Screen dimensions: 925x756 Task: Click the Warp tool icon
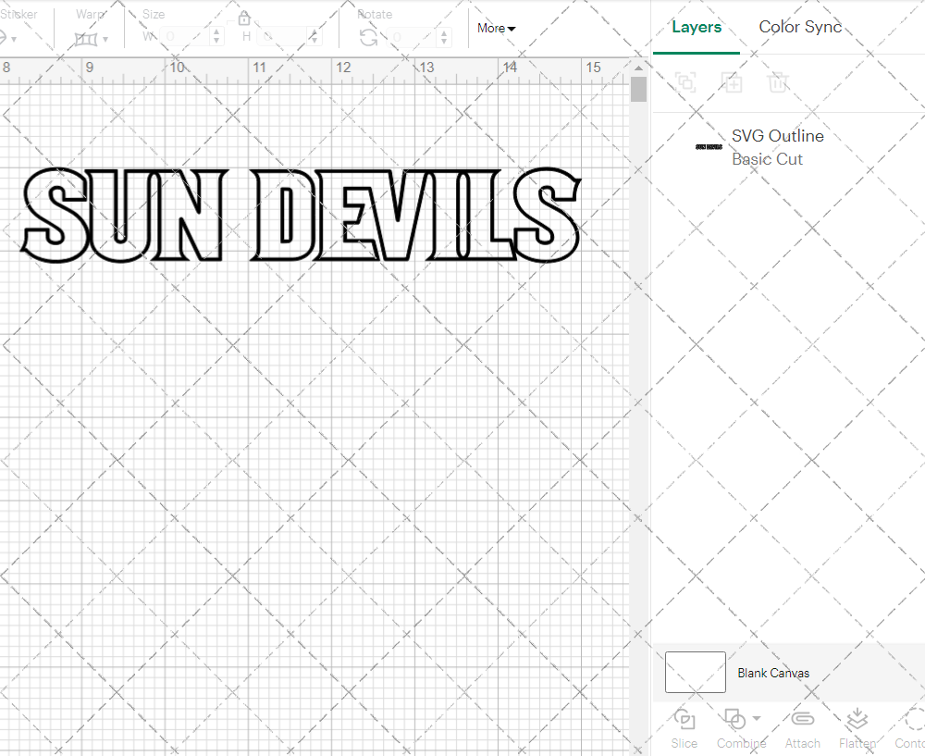point(86,40)
